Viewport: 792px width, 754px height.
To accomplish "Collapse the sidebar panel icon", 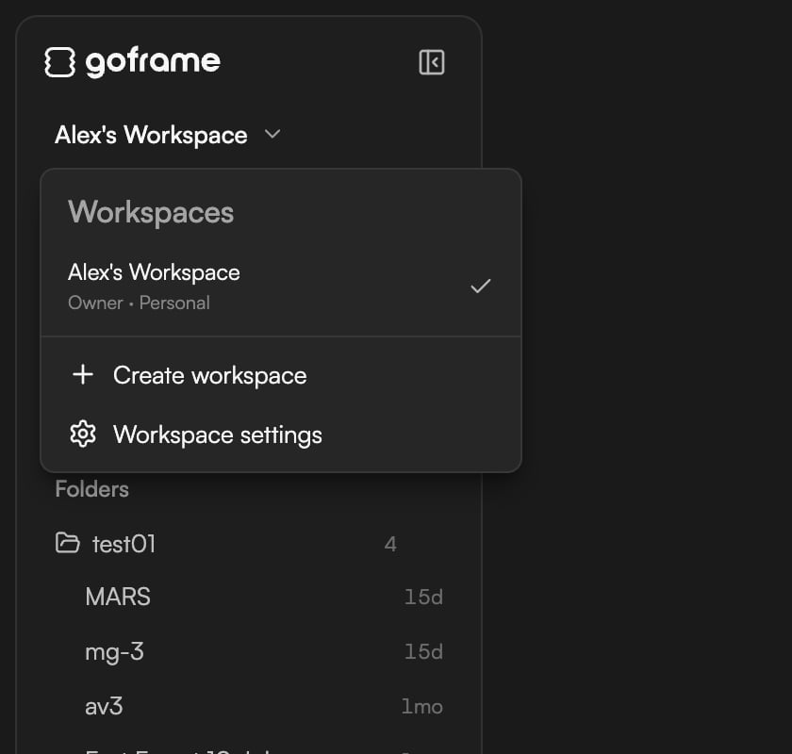I will pos(432,62).
